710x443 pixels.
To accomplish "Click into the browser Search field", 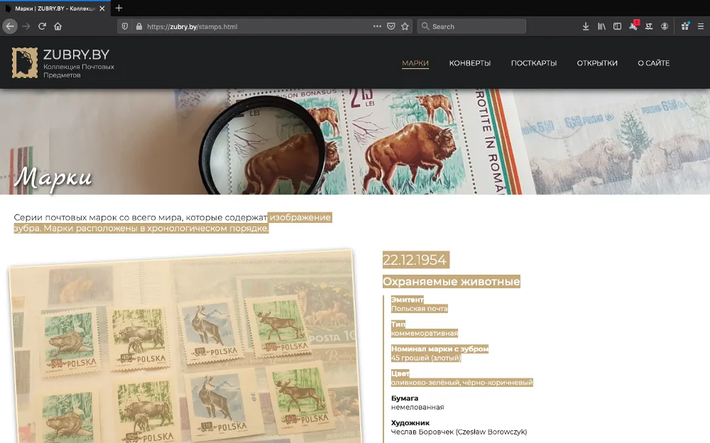I will pyautogui.click(x=471, y=26).
